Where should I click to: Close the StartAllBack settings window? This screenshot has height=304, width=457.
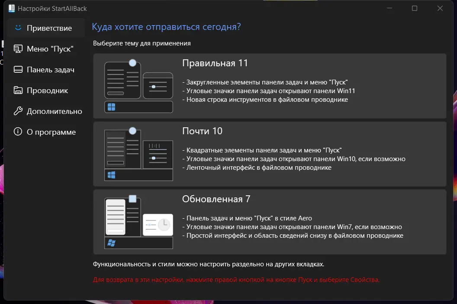click(440, 9)
